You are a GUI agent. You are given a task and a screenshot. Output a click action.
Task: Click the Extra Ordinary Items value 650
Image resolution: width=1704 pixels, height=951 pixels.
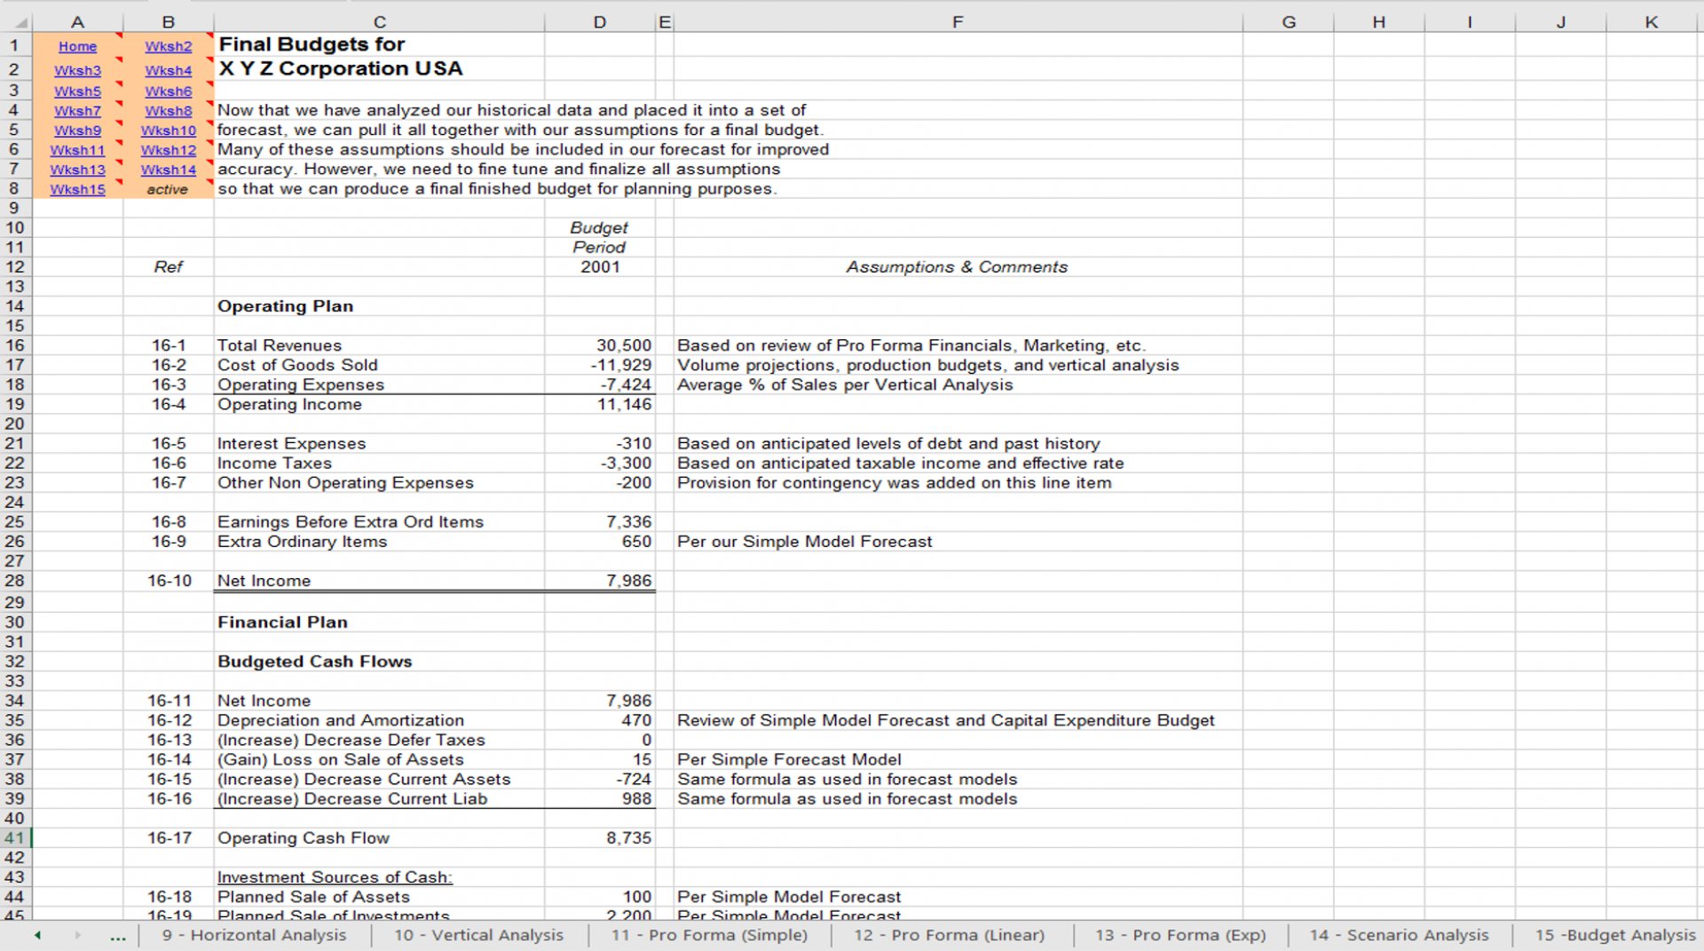[600, 542]
